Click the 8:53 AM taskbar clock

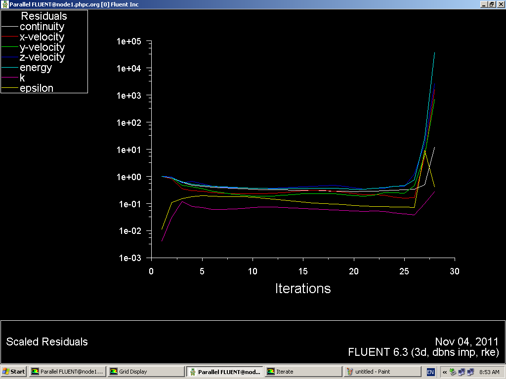[489, 372]
